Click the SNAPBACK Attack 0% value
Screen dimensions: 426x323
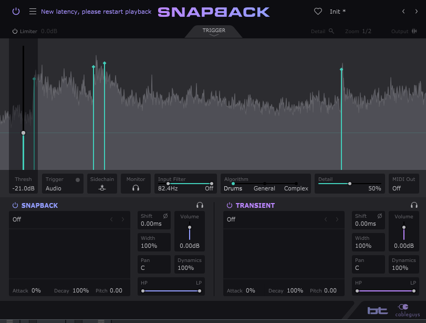[36, 290]
